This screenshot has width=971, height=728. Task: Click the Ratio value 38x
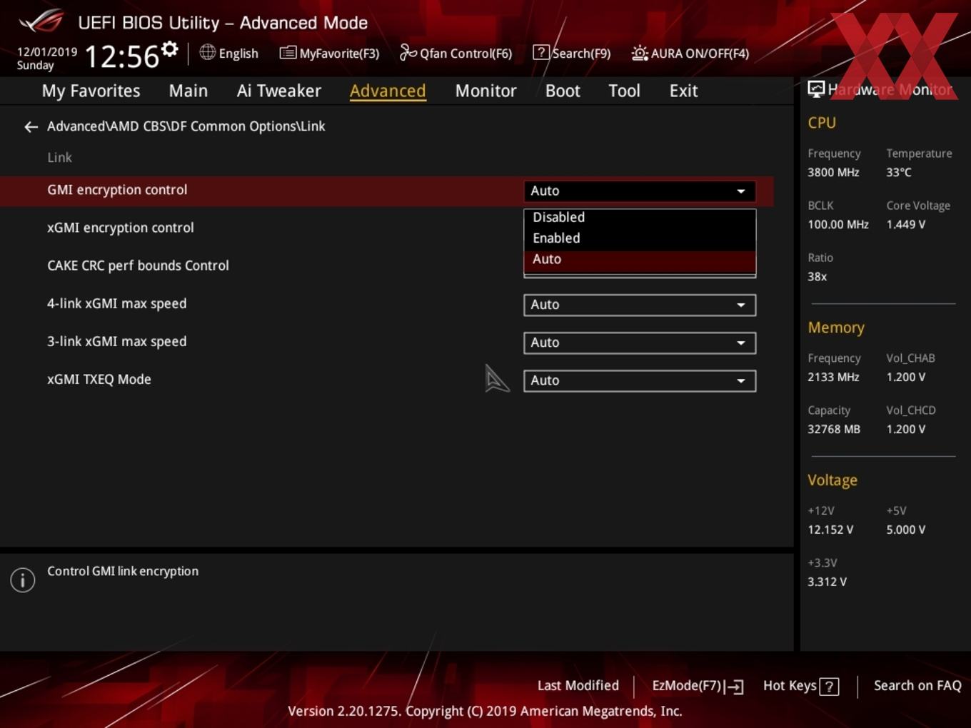click(817, 276)
